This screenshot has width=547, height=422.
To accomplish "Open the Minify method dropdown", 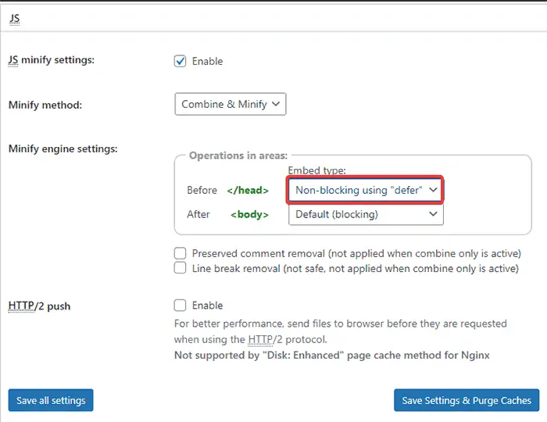I will tap(231, 104).
